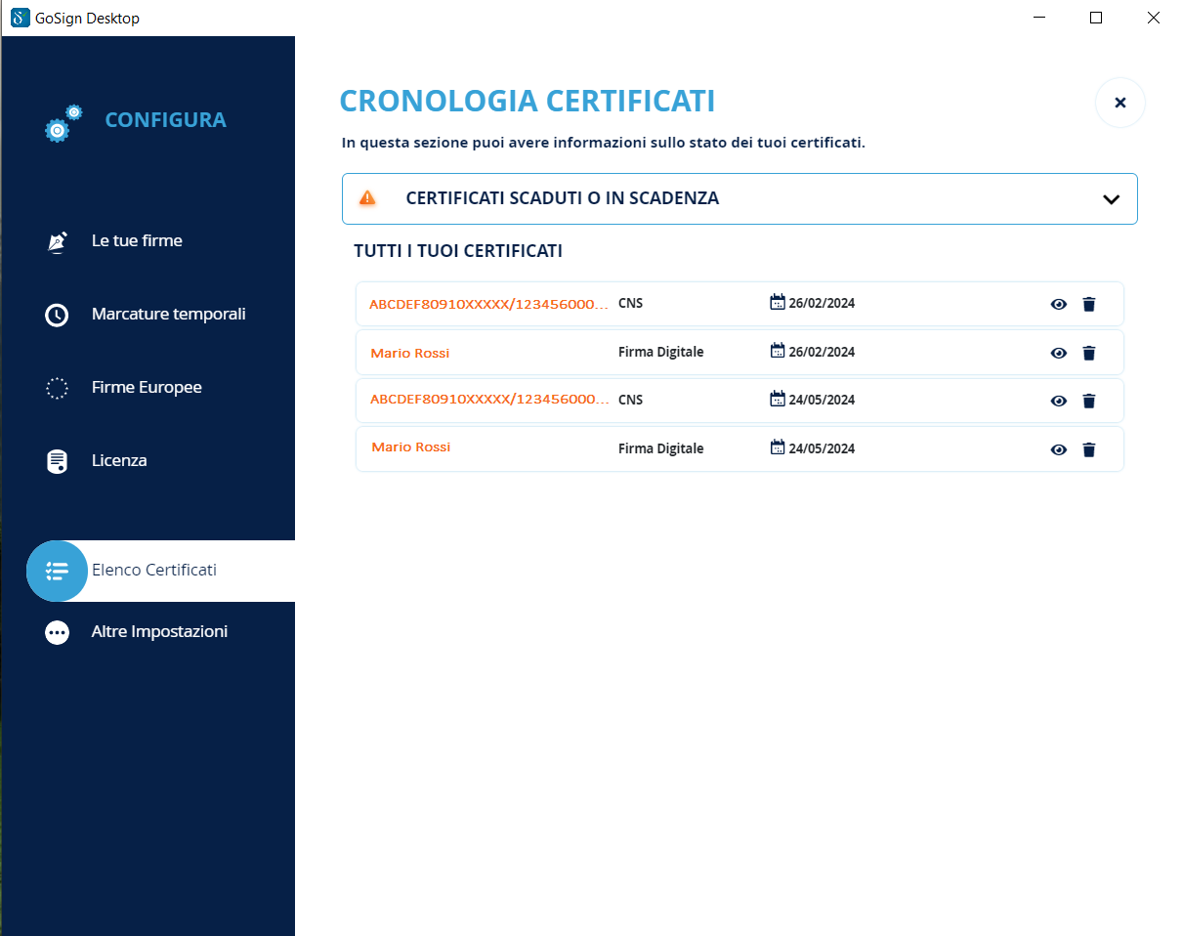
Task: Click Firma Digitale label in 26/02/2024 row
Action: coord(660,352)
